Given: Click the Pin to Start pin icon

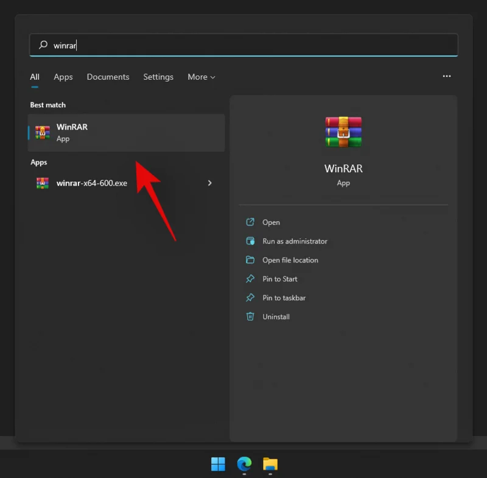Looking at the screenshot, I should [x=251, y=279].
